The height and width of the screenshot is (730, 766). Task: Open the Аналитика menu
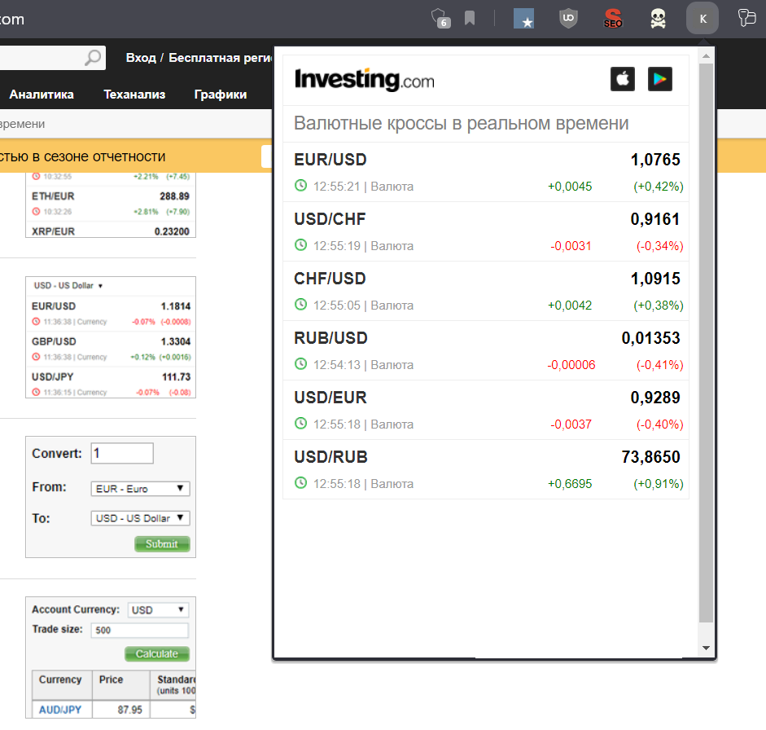tap(42, 95)
